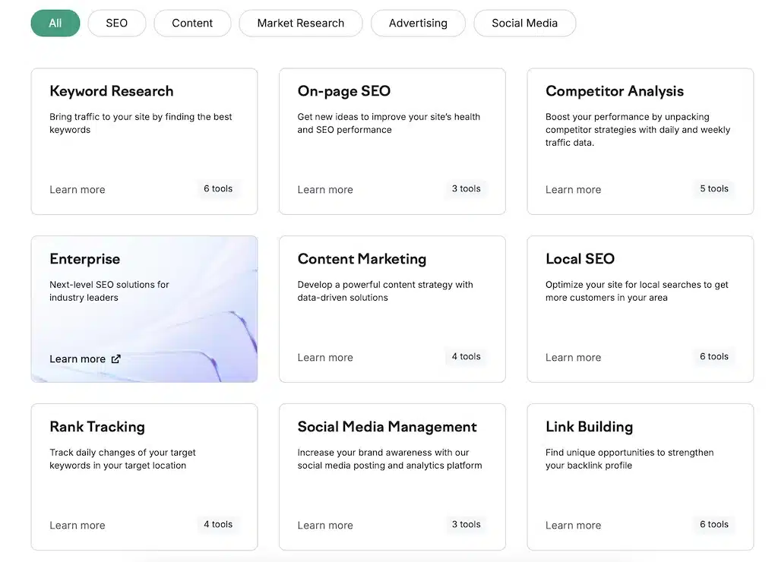
Task: Filter tools by SEO
Action: click(116, 23)
